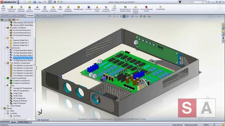The height and width of the screenshot is (126, 225).
Task: Collapse the Heat Sources tree node
Action: 5,48
